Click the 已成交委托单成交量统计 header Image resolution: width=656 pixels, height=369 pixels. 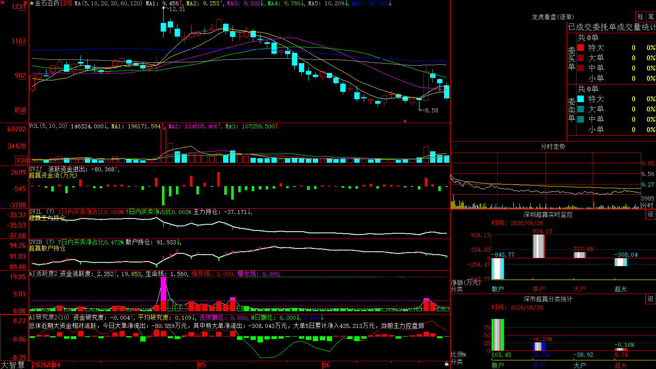click(612, 27)
